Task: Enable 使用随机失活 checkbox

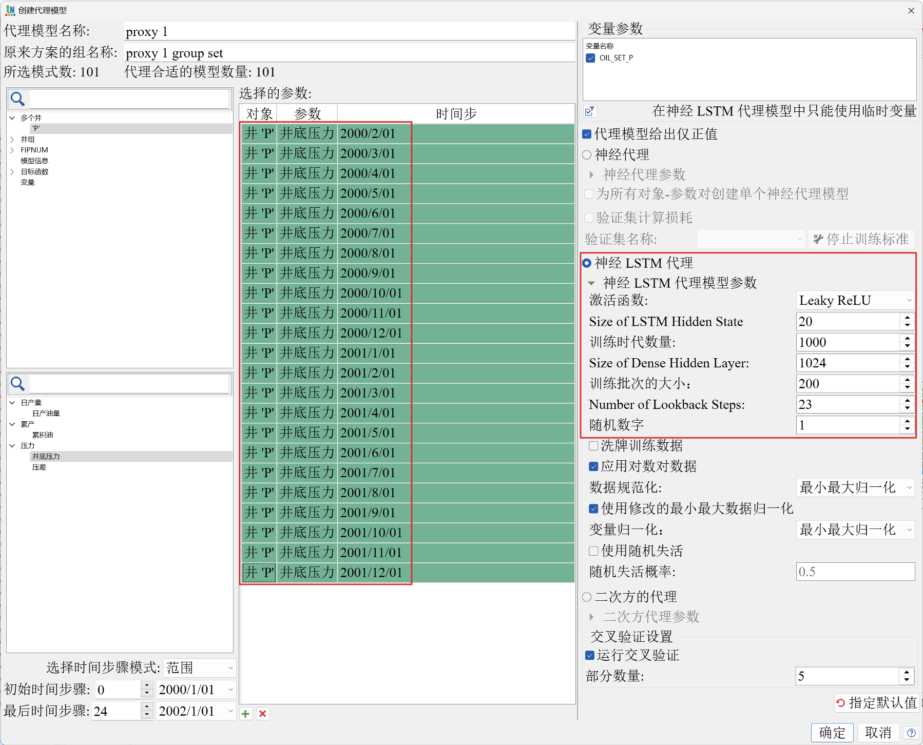Action: click(593, 551)
